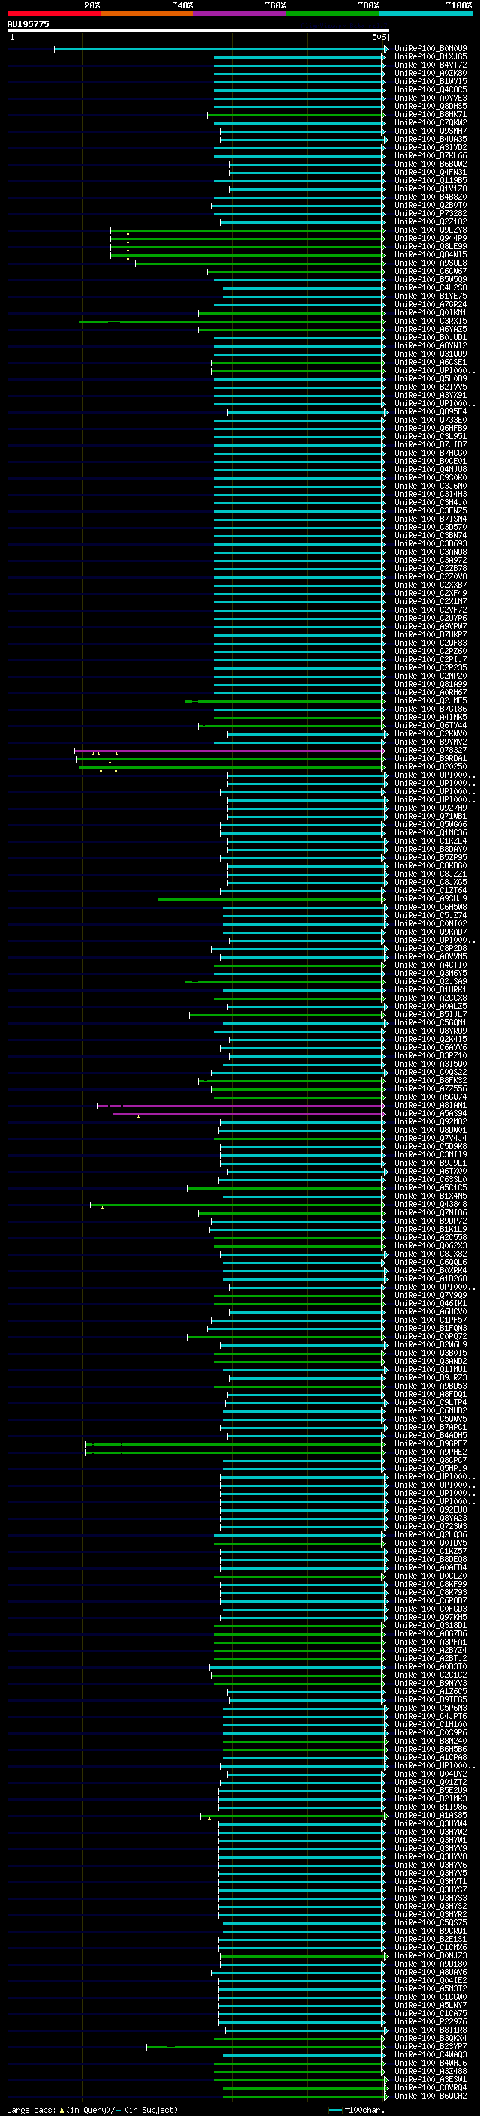Click the purple ~60% identity legend segment
Image resolution: width=480 pixels, height=2116 pixels.
pyautogui.click(x=241, y=14)
